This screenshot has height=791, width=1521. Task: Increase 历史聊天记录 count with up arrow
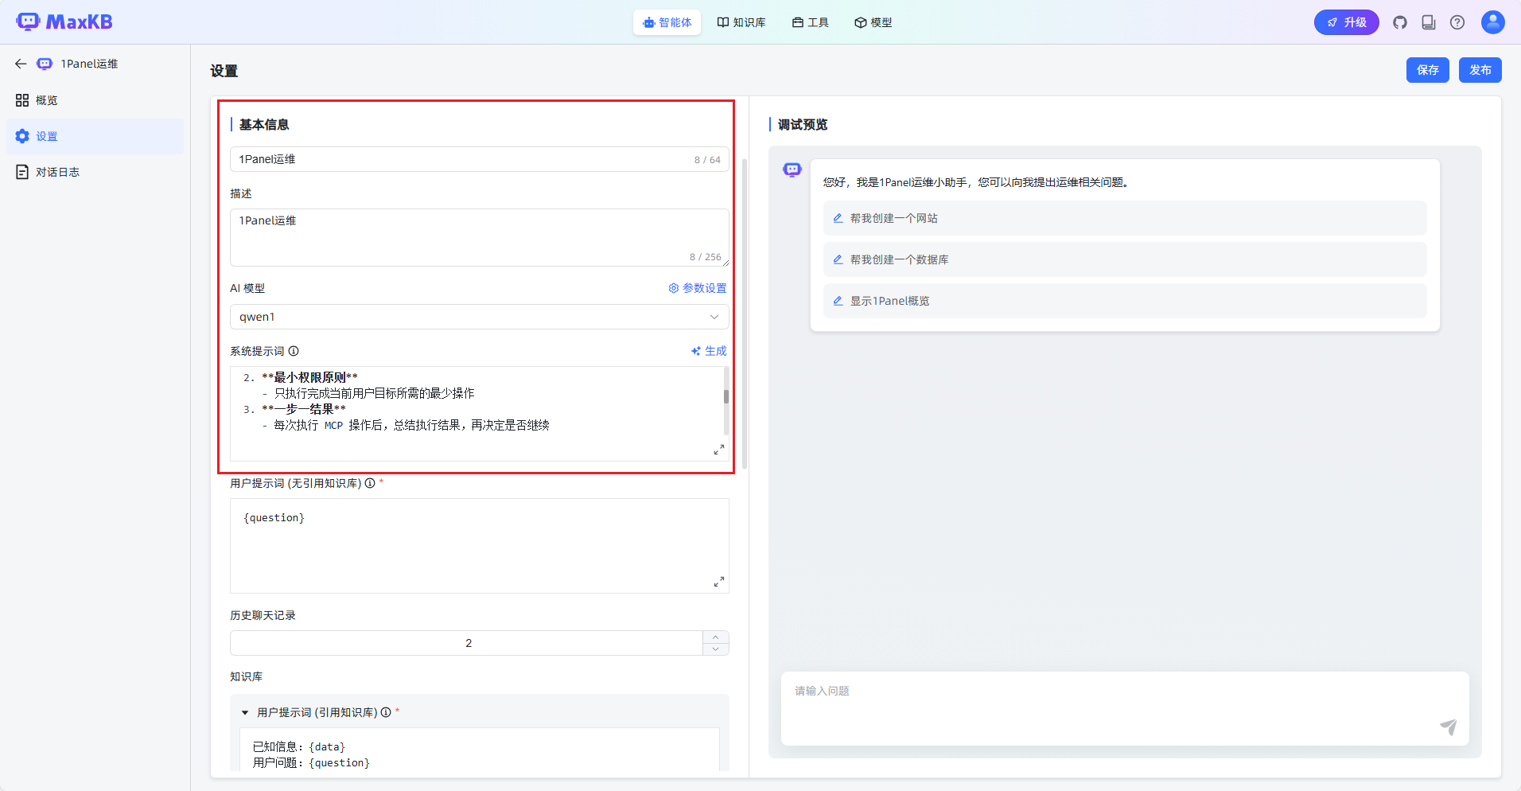pyautogui.click(x=716, y=637)
